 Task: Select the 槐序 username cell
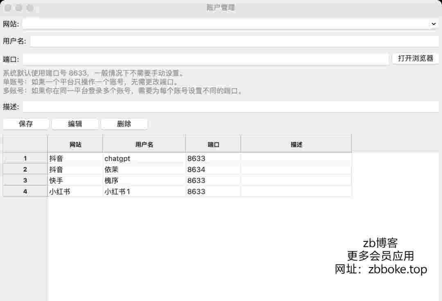[144, 181]
